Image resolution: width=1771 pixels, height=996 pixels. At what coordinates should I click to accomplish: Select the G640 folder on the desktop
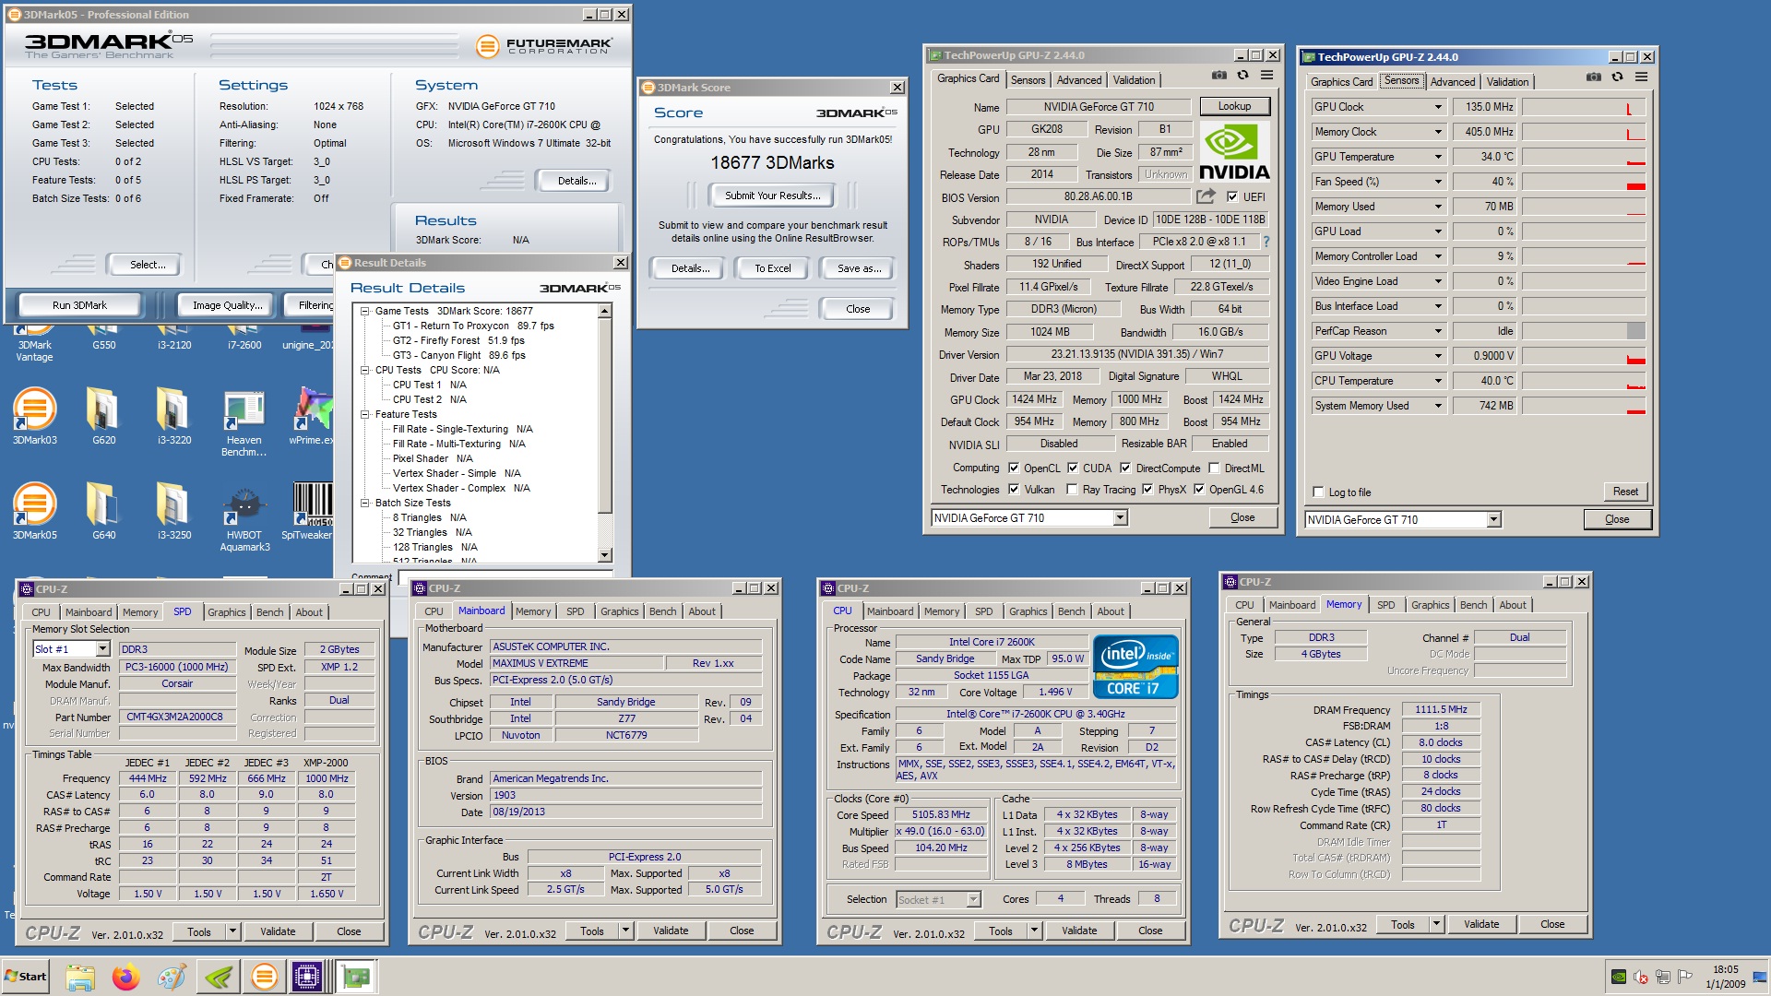103,511
